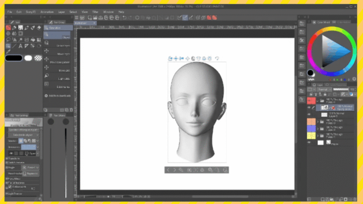
Task: Hide Layer 5 using its eye icon
Action: [309, 114]
